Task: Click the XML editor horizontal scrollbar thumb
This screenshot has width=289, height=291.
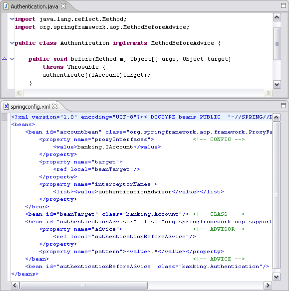Action: point(83,285)
